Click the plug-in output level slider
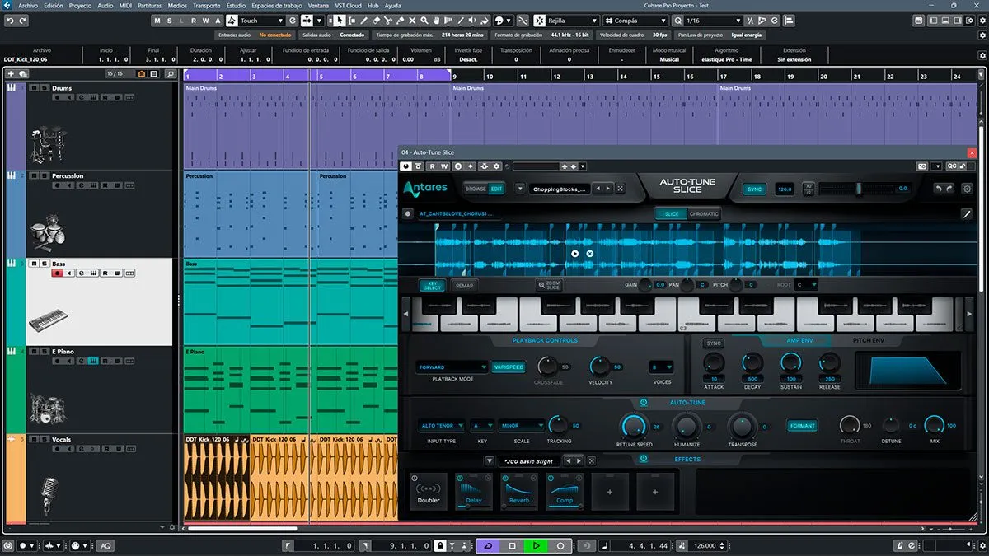The height and width of the screenshot is (556, 989). point(859,189)
